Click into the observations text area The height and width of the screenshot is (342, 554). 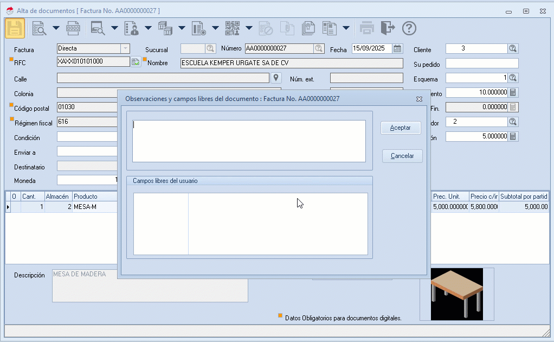(249, 141)
